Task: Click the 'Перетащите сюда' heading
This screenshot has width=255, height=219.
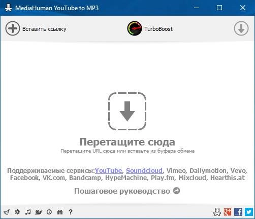Action: pyautogui.click(x=127, y=142)
